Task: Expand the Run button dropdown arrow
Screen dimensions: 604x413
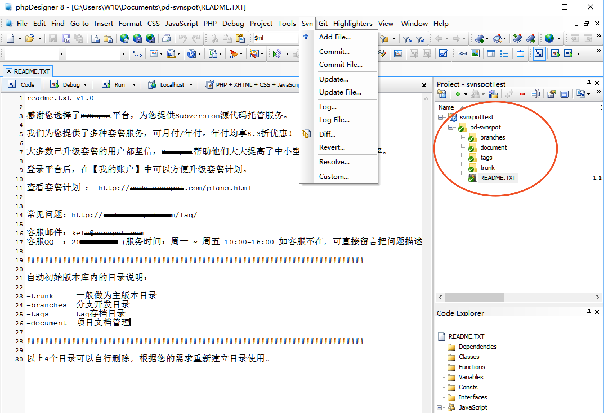Action: tap(134, 85)
